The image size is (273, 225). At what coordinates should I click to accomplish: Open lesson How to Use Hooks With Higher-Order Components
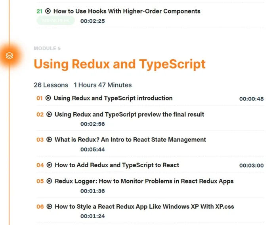click(127, 11)
